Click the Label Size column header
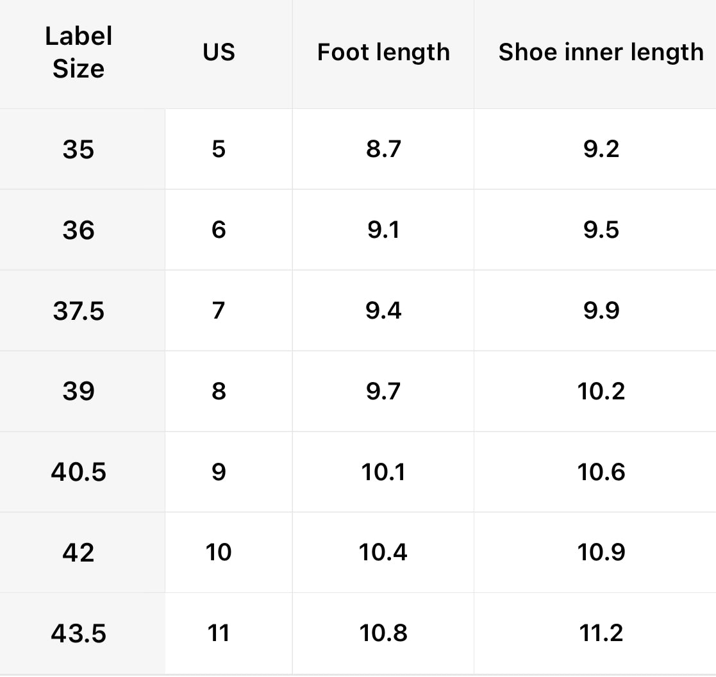The width and height of the screenshot is (716, 677). [x=78, y=53]
